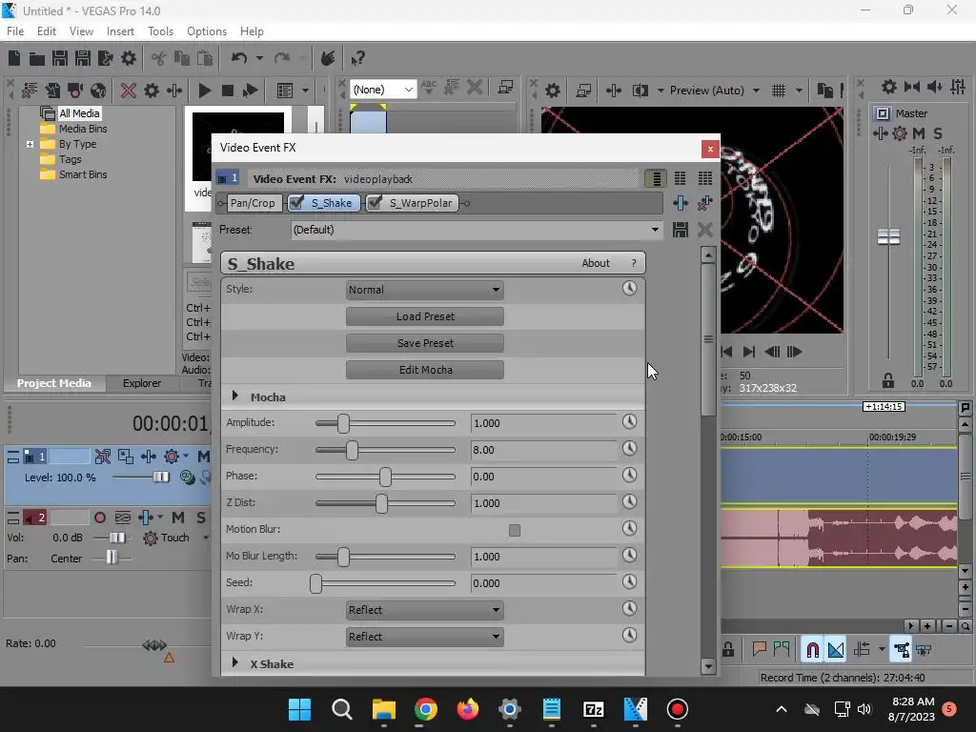Click the Save Preset text button
The image size is (976, 732).
(x=424, y=343)
